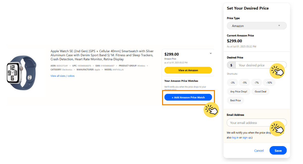Collapse the $299.00 Amazon Price details
Image resolution: width=303 pixels, height=164 pixels.
[210, 53]
